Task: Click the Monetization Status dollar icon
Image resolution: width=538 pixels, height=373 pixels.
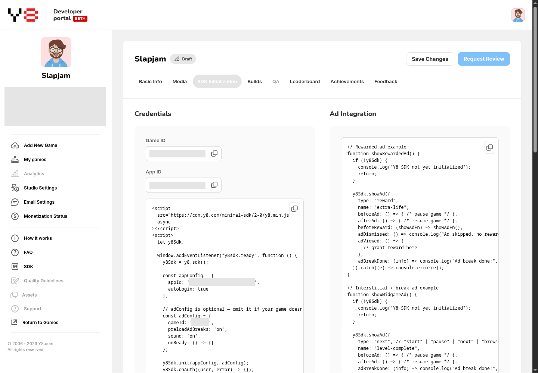Action: pos(15,216)
